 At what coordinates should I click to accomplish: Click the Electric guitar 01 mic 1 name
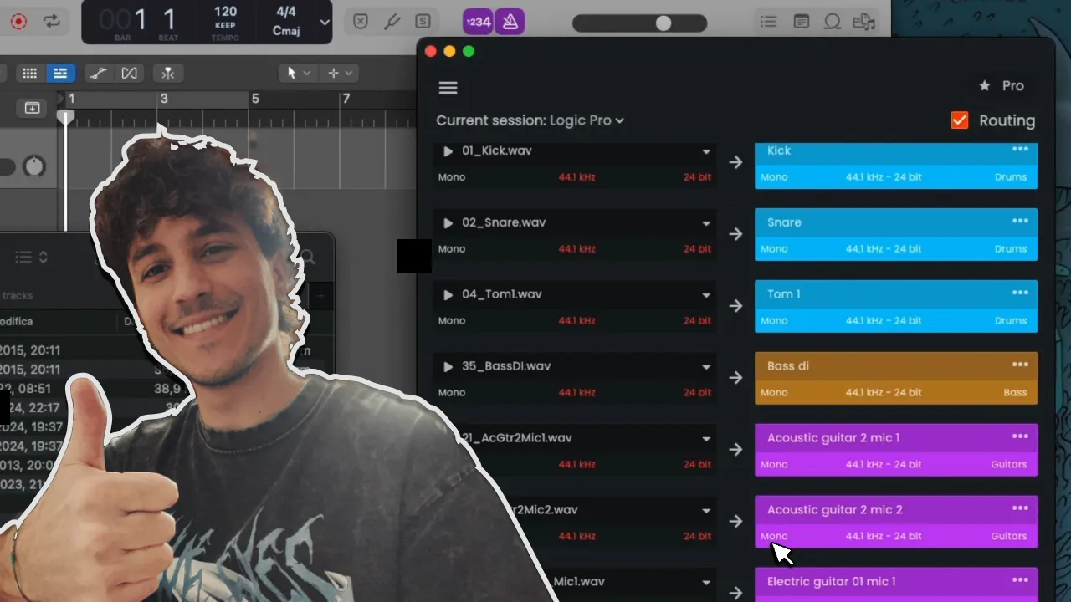click(x=831, y=582)
